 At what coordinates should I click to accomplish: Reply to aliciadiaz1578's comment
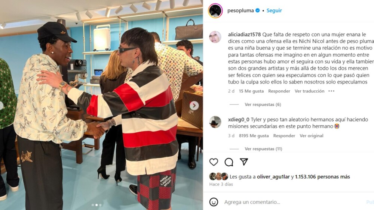[279, 91]
